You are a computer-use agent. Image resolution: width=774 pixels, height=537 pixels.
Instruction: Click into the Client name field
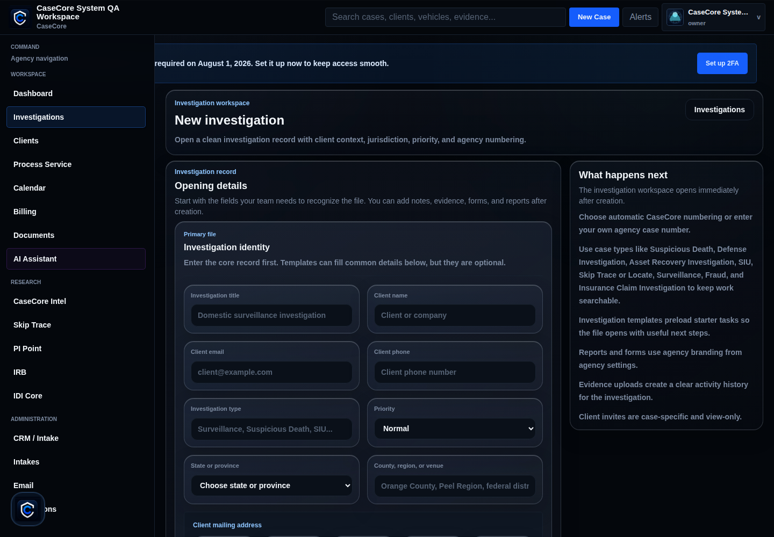pyautogui.click(x=455, y=315)
